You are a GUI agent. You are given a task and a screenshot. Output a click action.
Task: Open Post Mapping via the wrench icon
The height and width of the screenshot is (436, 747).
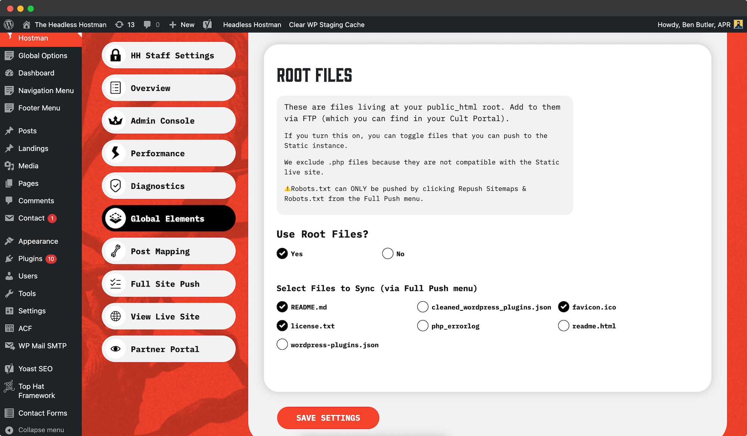tap(115, 251)
